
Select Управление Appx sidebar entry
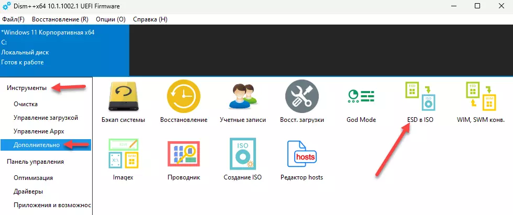pos(39,131)
